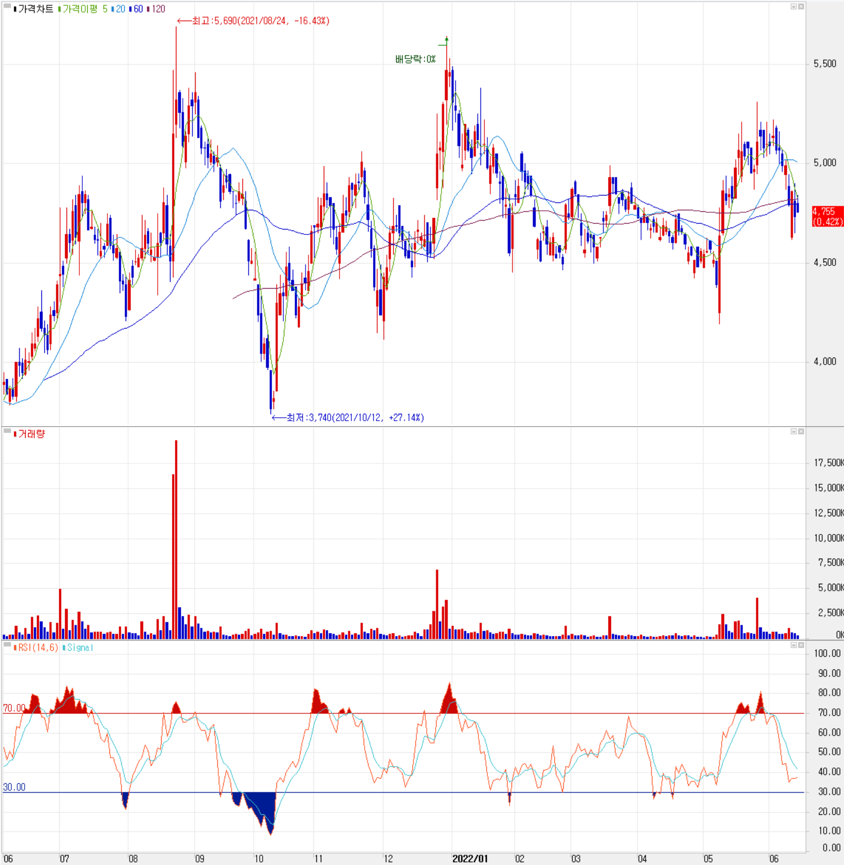Screen dimensions: 844x865
Task: Click the 17,500K volume axis label
Action: click(829, 463)
